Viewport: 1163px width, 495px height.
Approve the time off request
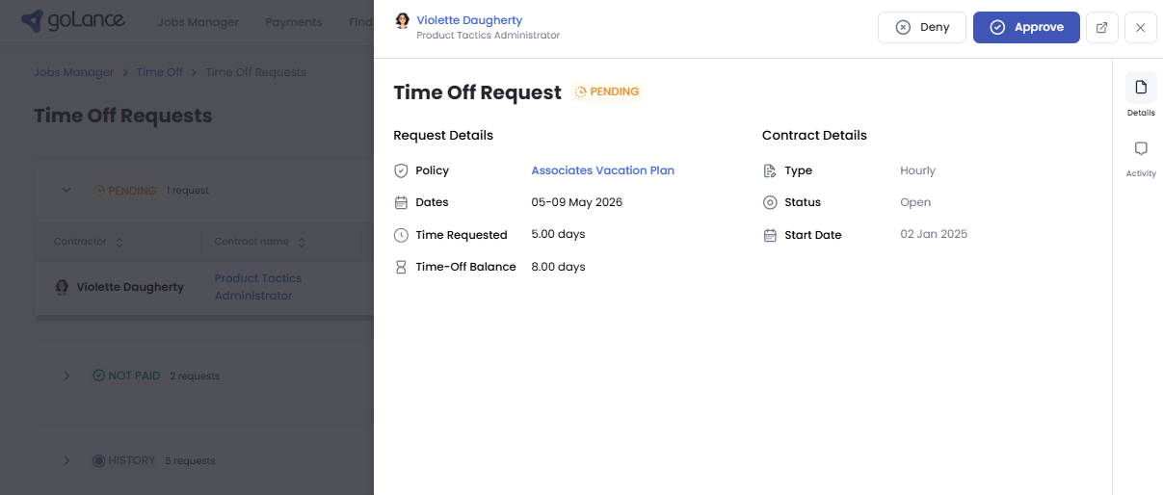[1026, 27]
